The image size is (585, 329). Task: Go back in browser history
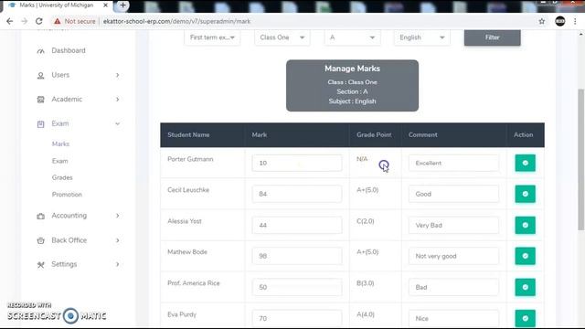[10, 21]
